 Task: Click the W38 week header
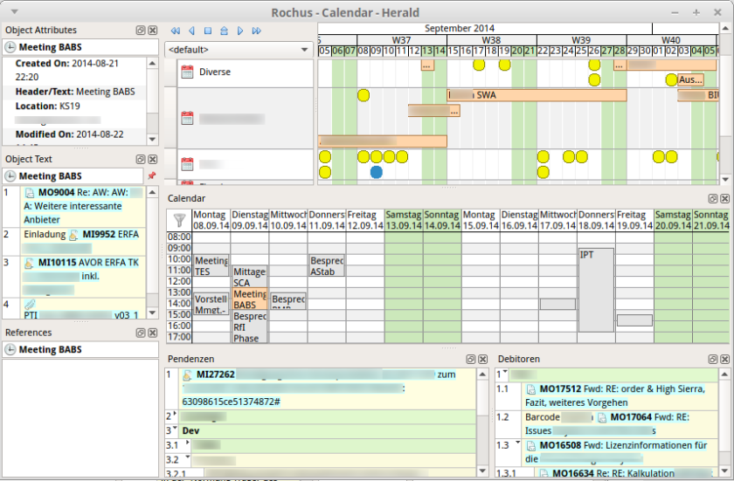[x=491, y=40]
